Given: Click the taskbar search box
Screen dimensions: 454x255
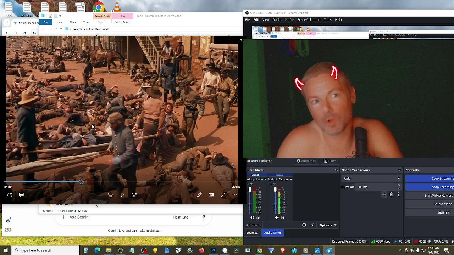Looking at the screenshot, I should click(45, 250).
